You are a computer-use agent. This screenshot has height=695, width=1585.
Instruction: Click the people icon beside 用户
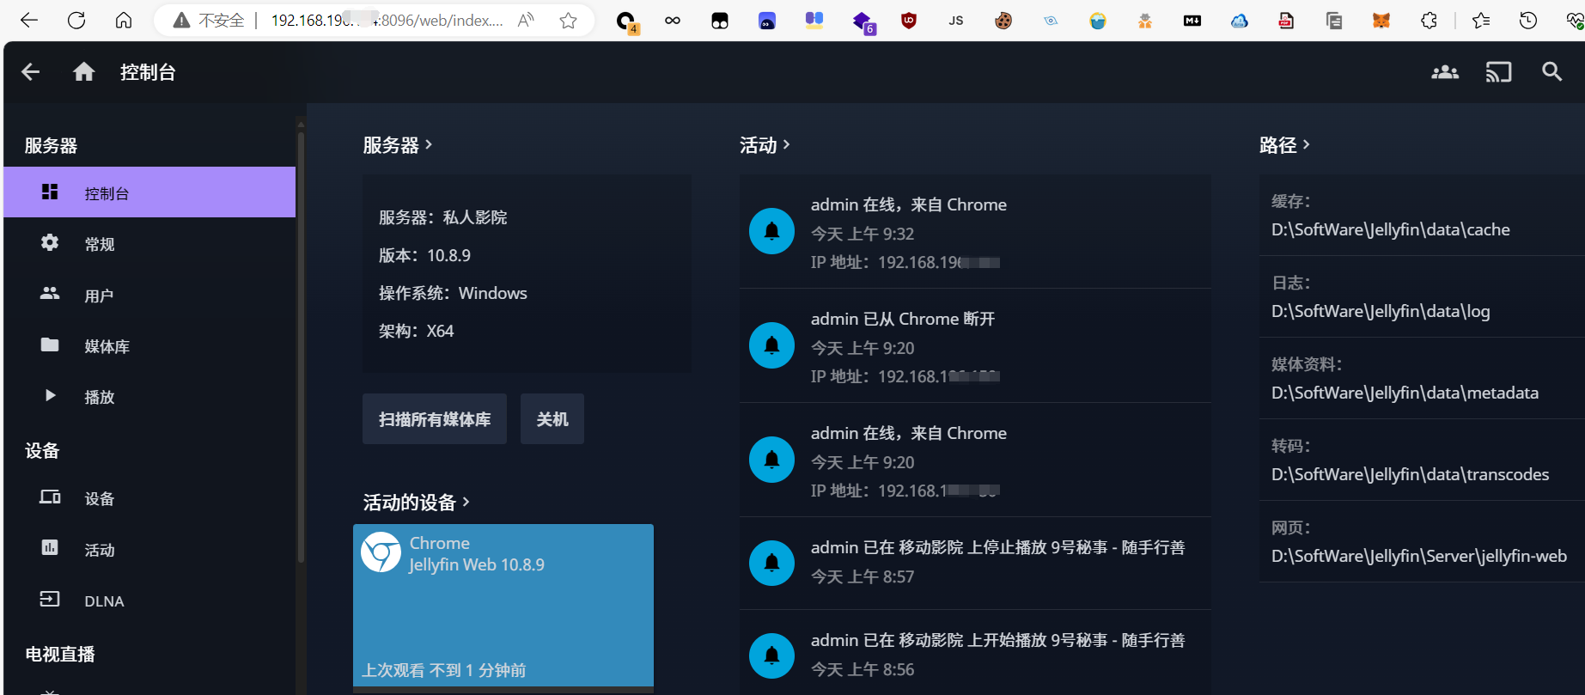click(50, 293)
